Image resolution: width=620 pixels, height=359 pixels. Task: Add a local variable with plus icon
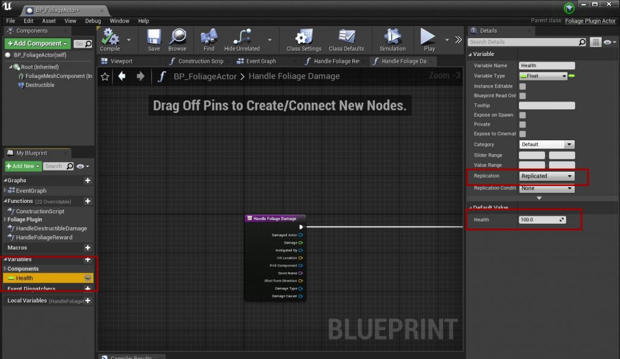(88, 300)
